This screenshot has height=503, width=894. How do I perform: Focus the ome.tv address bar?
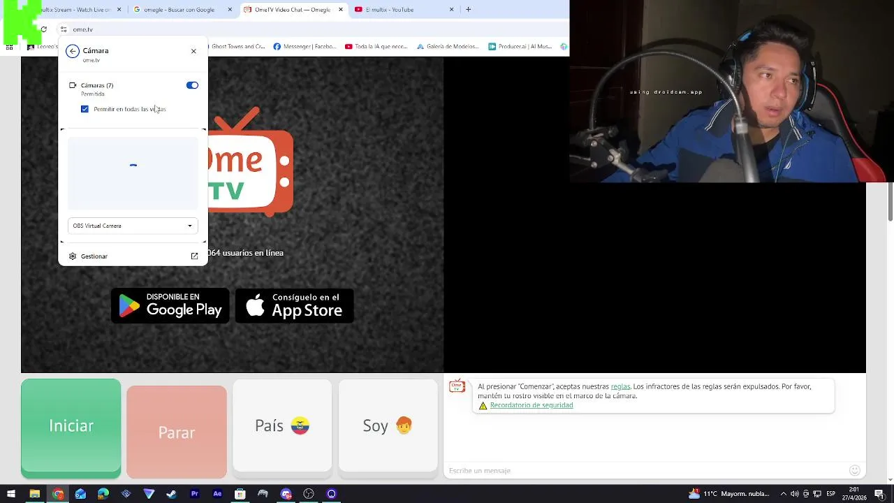coord(314,29)
